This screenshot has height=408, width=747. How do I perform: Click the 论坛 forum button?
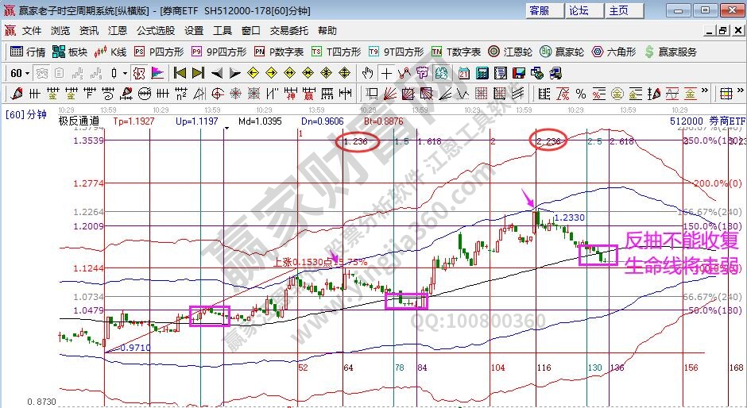point(579,10)
